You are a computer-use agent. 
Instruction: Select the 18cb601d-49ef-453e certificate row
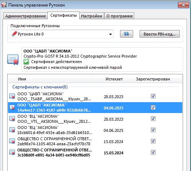(95, 130)
